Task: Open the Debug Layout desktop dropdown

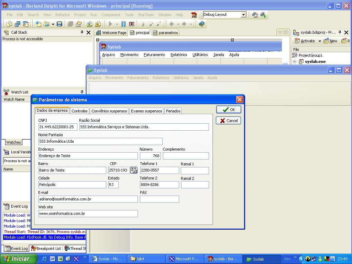Action: [243, 15]
